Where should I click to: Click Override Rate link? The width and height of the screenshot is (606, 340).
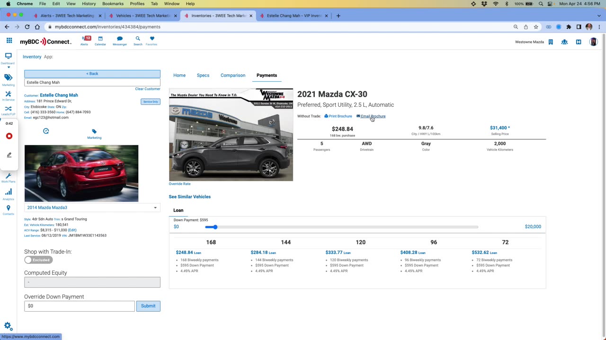pos(179,184)
